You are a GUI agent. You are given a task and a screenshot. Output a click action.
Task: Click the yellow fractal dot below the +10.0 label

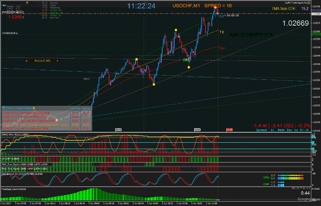(189, 67)
